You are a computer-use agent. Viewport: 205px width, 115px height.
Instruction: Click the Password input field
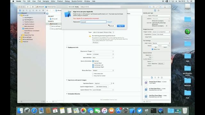click(x=94, y=22)
